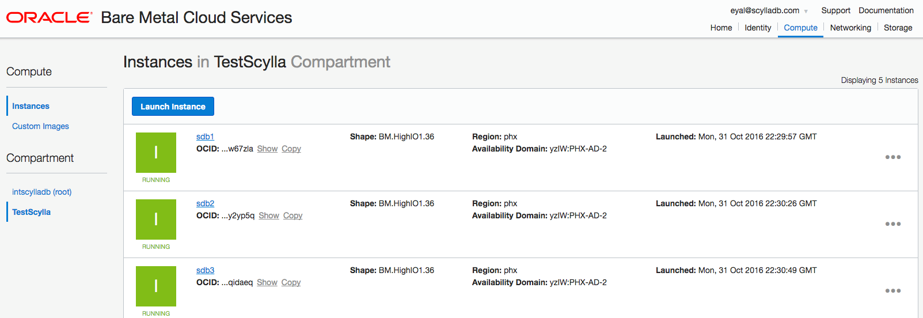The height and width of the screenshot is (318, 923).
Task: Click the sdb3 green instance icon
Action: pyautogui.click(x=156, y=286)
